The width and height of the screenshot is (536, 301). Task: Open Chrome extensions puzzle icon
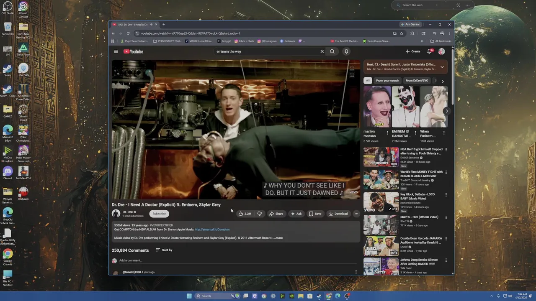pyautogui.click(x=412, y=33)
